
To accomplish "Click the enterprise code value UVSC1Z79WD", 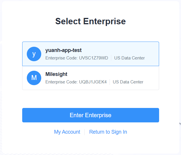I will [x=94, y=58].
